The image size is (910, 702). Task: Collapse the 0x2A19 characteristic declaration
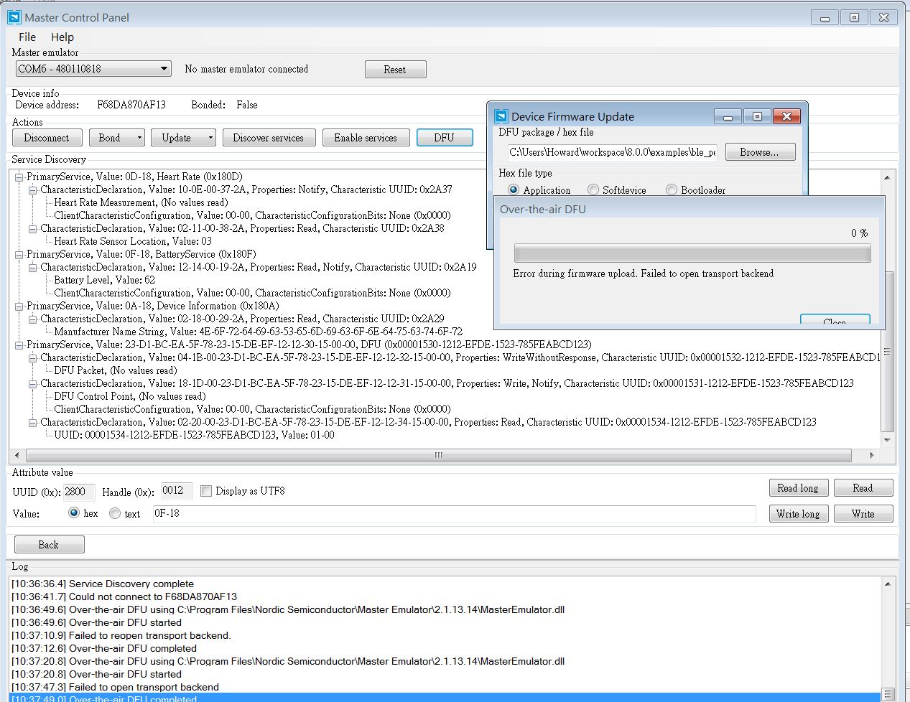click(33, 267)
